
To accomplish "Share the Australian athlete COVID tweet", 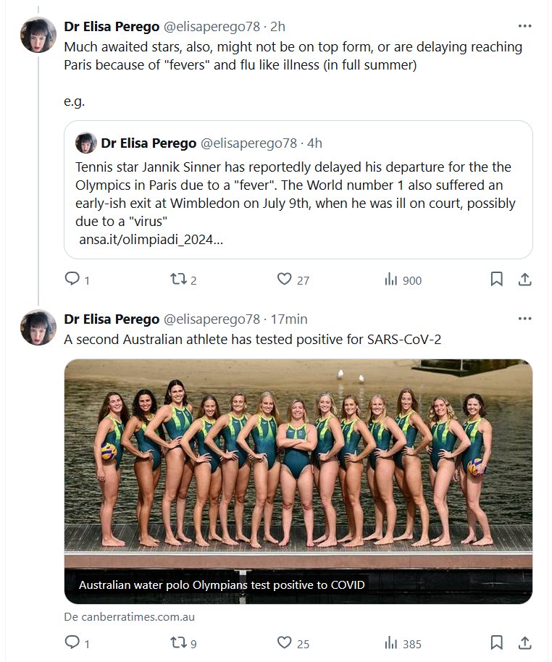I will pos(525,642).
